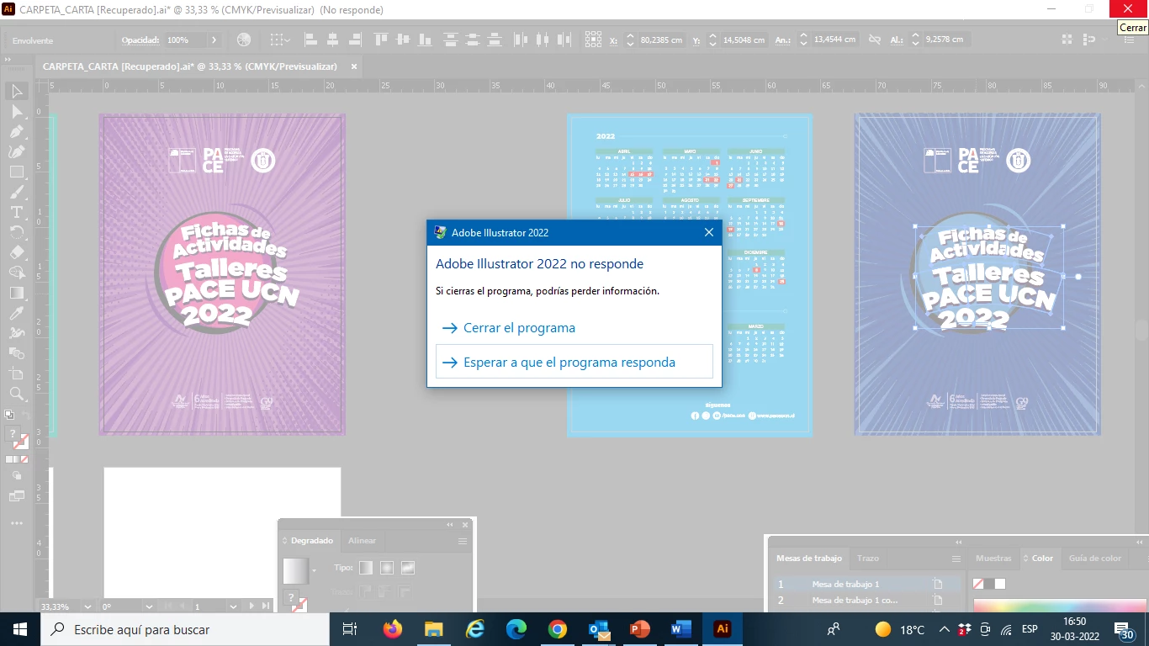Open the Align To dropdown
The height and width of the screenshot is (646, 1149).
pos(280,40)
